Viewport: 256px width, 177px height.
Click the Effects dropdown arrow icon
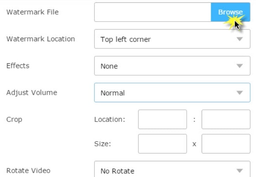pyautogui.click(x=239, y=66)
